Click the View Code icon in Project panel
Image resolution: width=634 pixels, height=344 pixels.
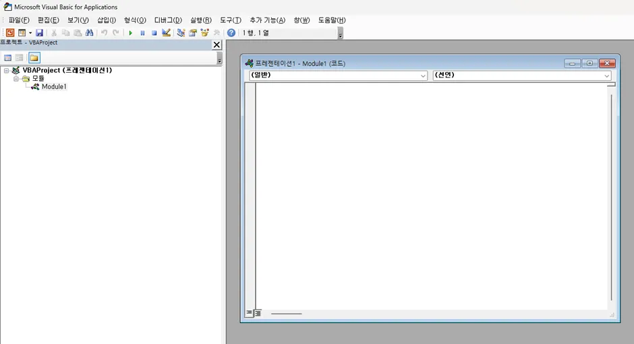7,58
